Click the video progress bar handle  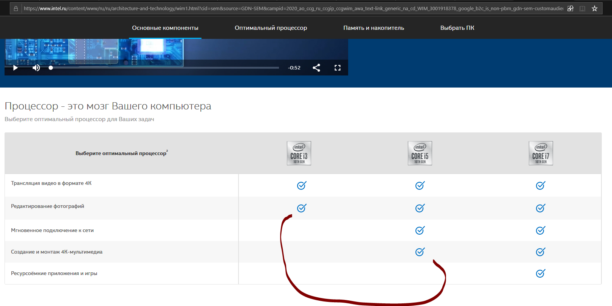[x=51, y=68]
